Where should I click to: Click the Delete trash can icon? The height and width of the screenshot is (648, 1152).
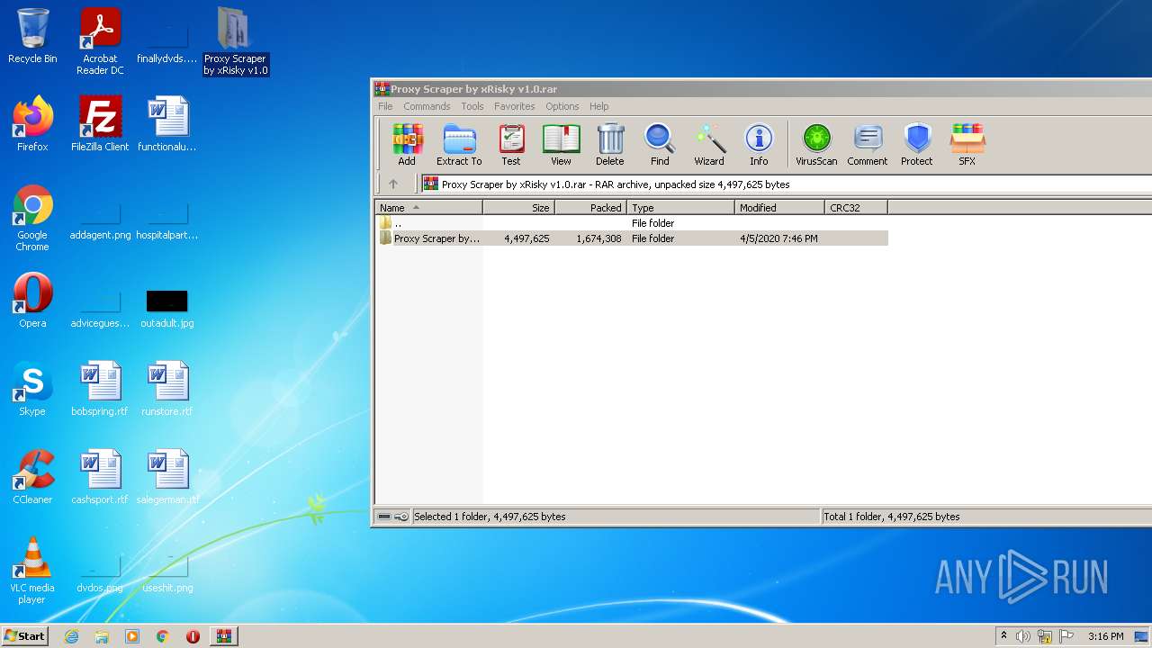(x=609, y=145)
